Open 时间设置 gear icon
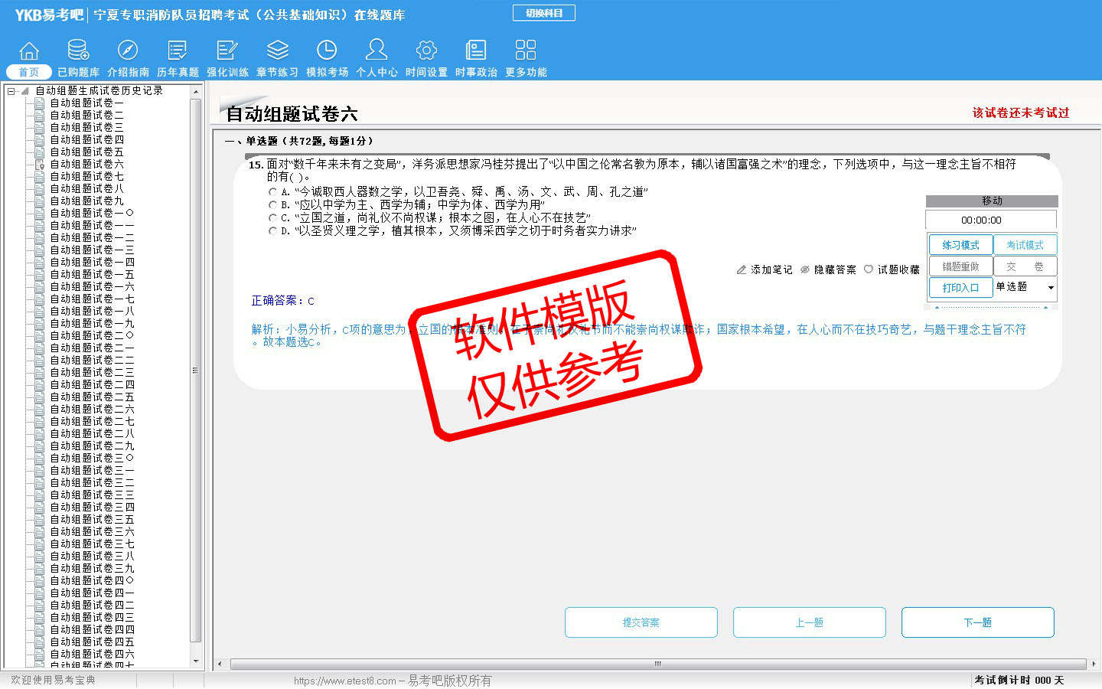Screen dimensions: 1102x689 pos(426,51)
